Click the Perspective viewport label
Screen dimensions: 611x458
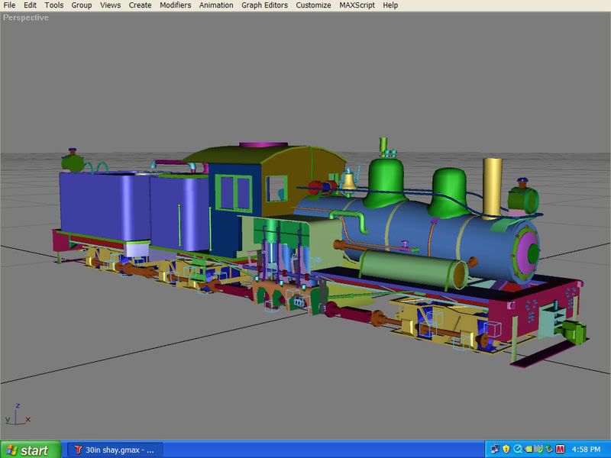pos(26,18)
